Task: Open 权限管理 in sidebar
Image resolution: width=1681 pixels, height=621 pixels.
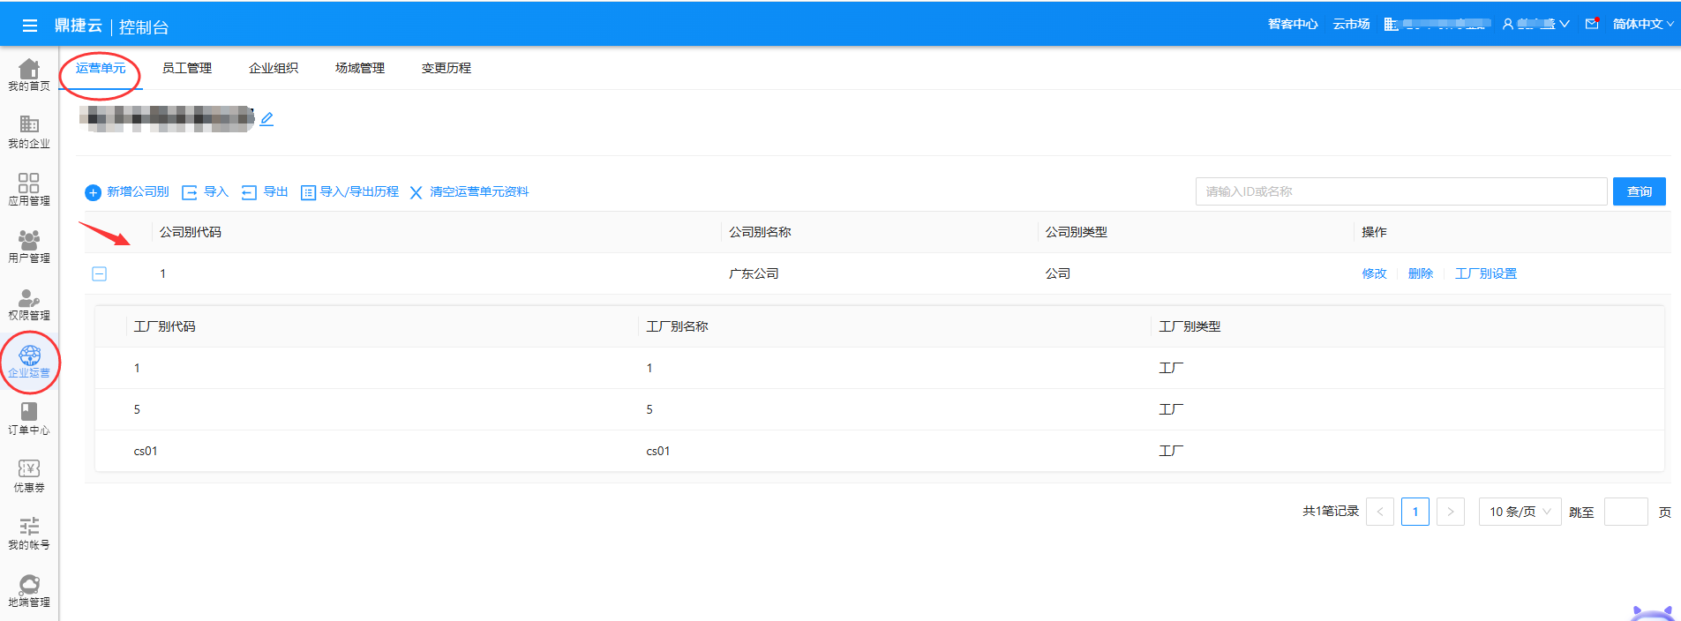Action: coord(29,303)
